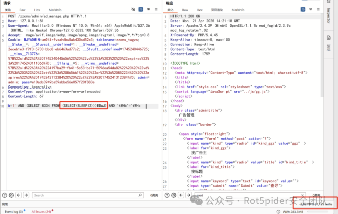Go to previous match in request search
338x214 pixels.
[x=19, y=195]
